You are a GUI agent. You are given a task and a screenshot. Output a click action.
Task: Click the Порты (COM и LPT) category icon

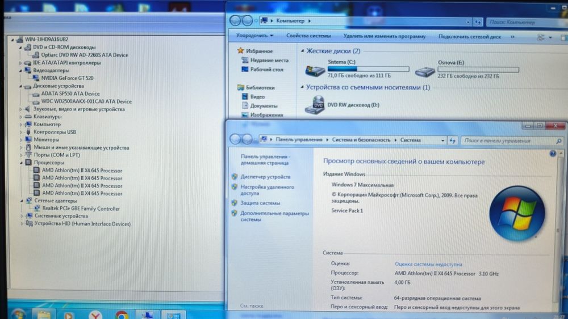click(x=28, y=155)
